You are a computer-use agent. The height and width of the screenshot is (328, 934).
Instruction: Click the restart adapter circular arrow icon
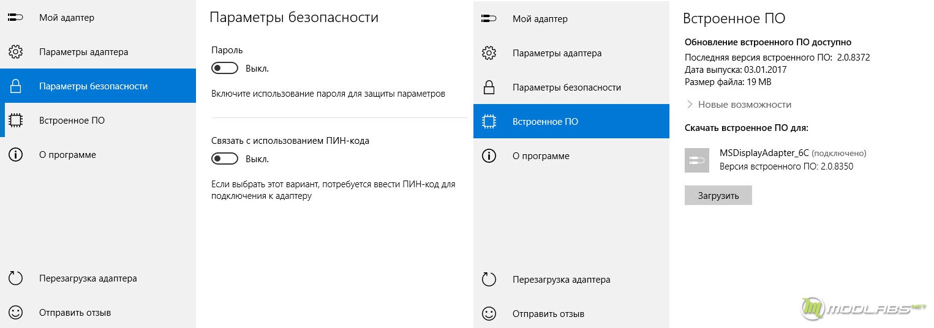15,278
